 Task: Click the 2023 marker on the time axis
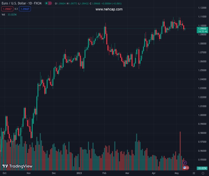79,173
